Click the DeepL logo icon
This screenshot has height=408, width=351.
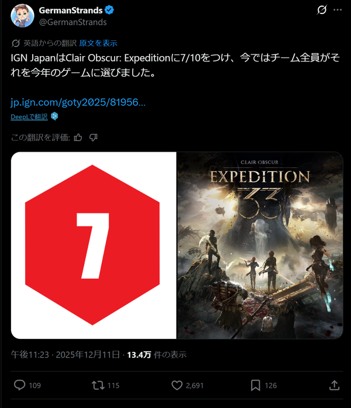[x=54, y=116]
